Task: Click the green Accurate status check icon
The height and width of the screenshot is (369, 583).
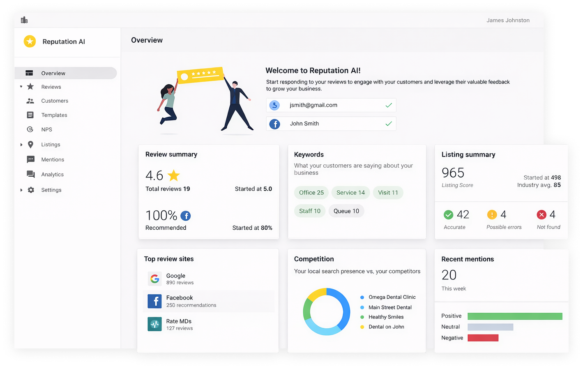Action: (448, 214)
